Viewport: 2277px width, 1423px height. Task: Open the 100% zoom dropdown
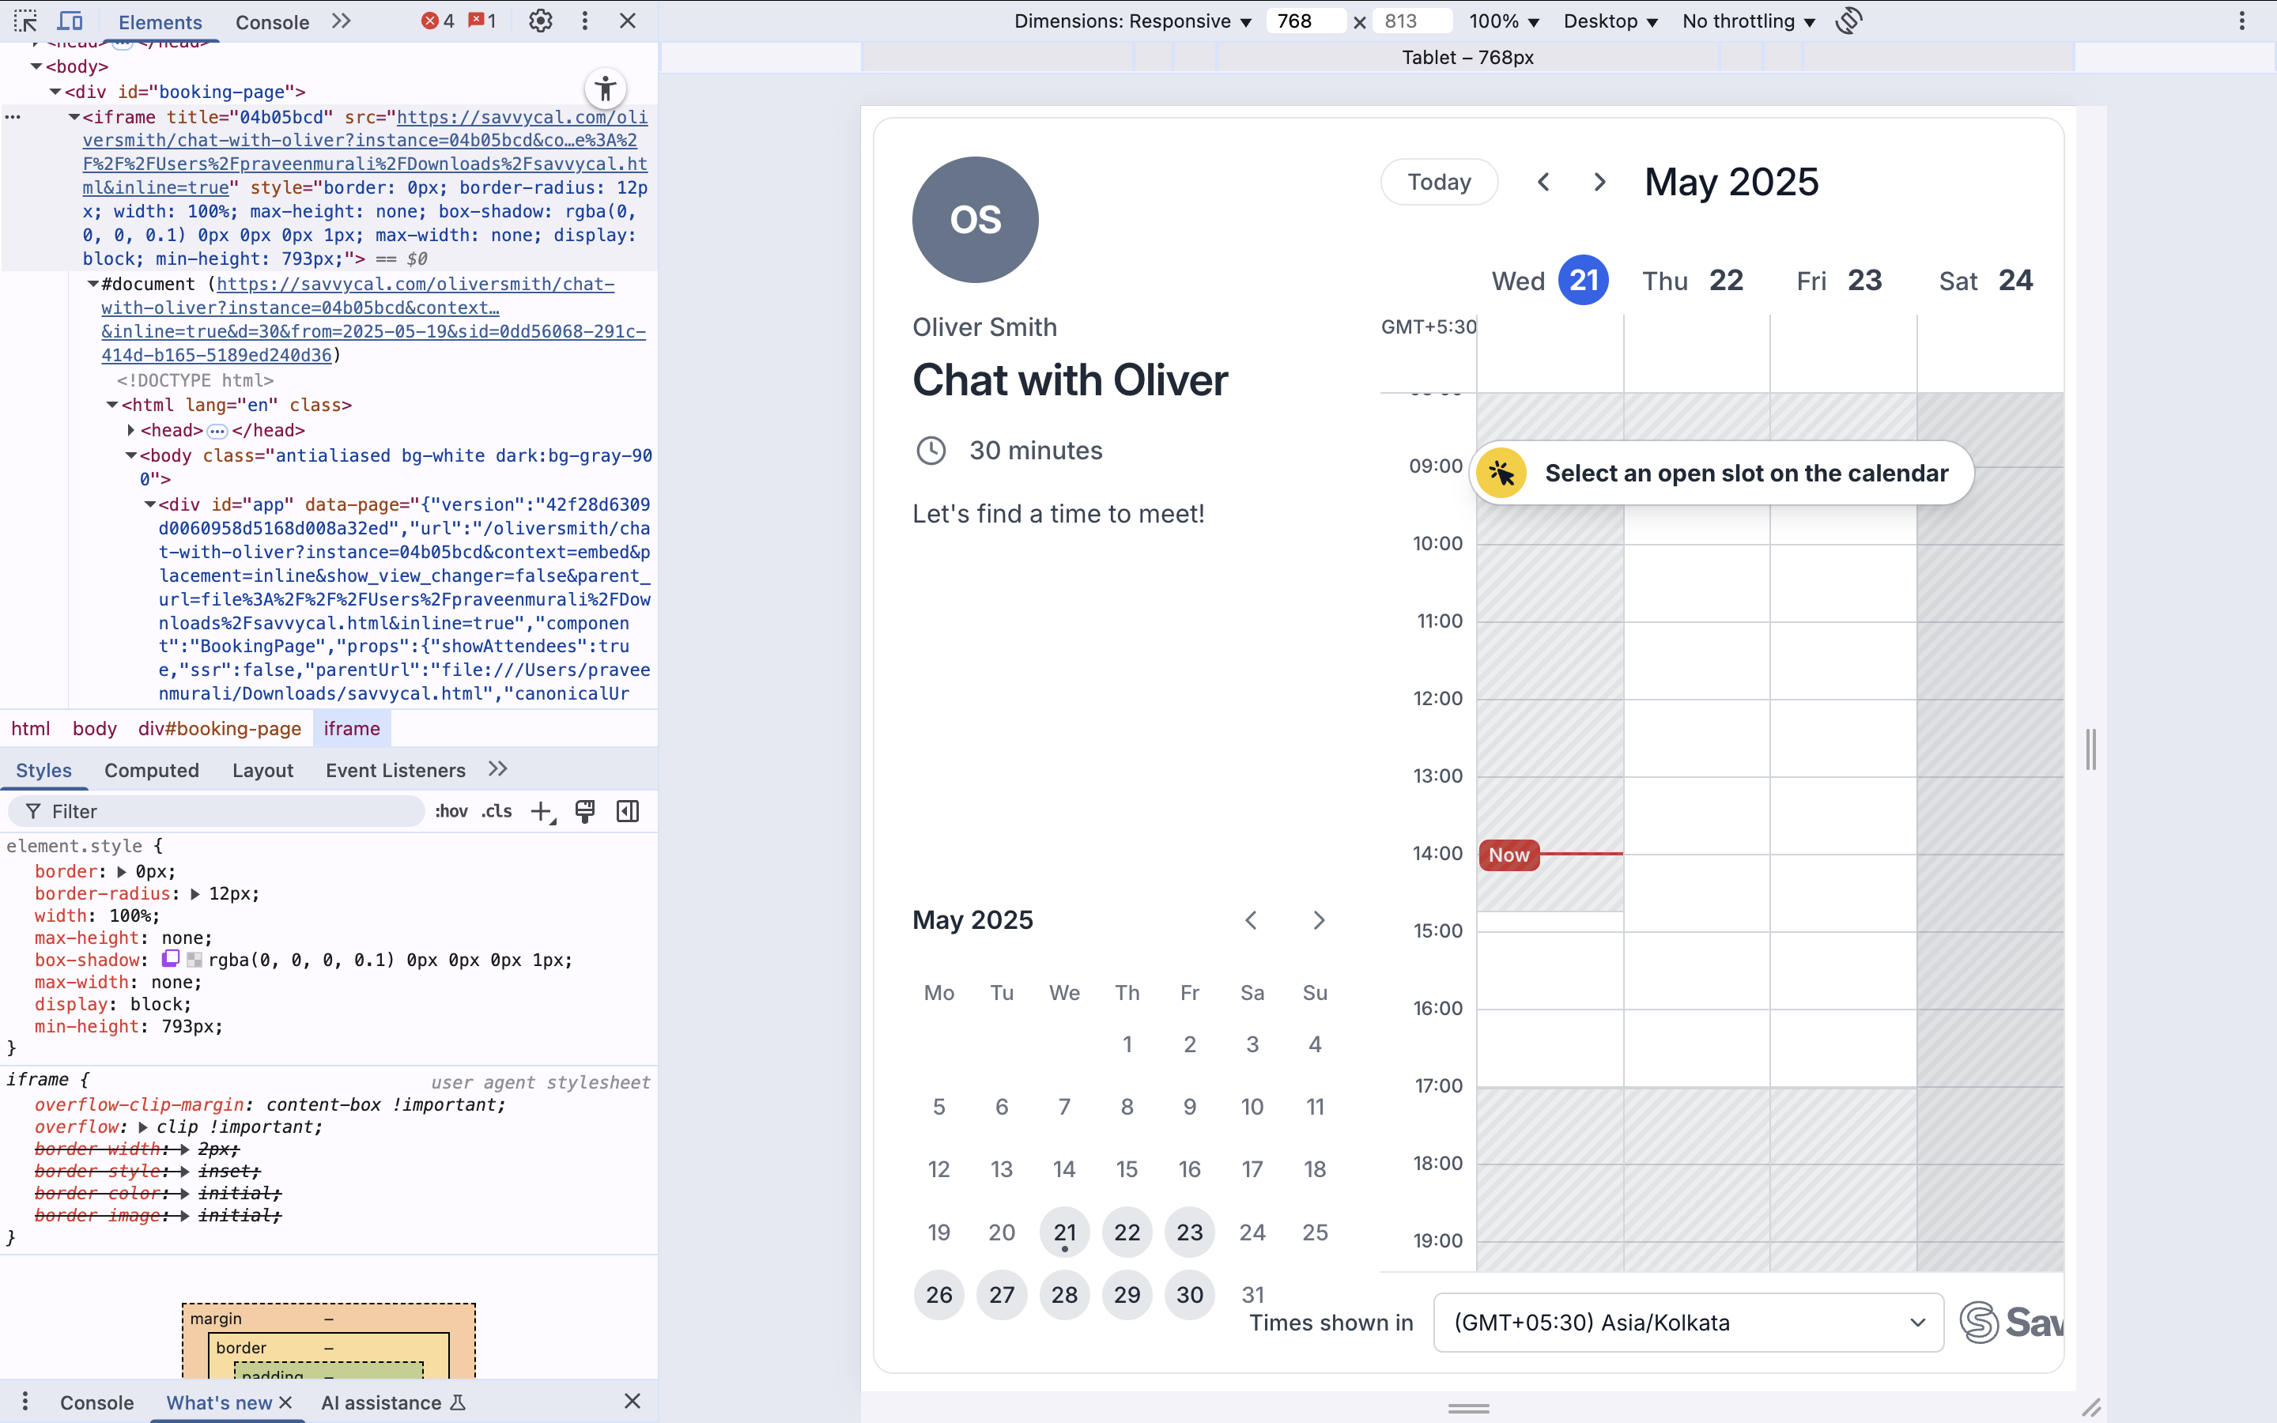tap(1504, 21)
